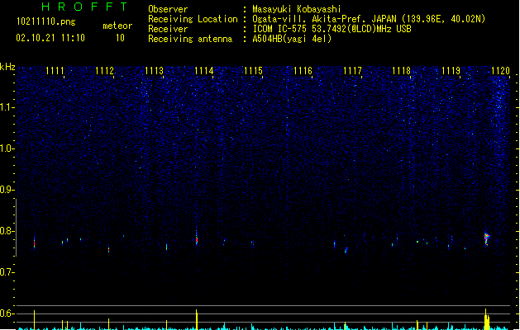Click observer name Masayuki Kobayashi
520x330 pixels.
point(297,9)
